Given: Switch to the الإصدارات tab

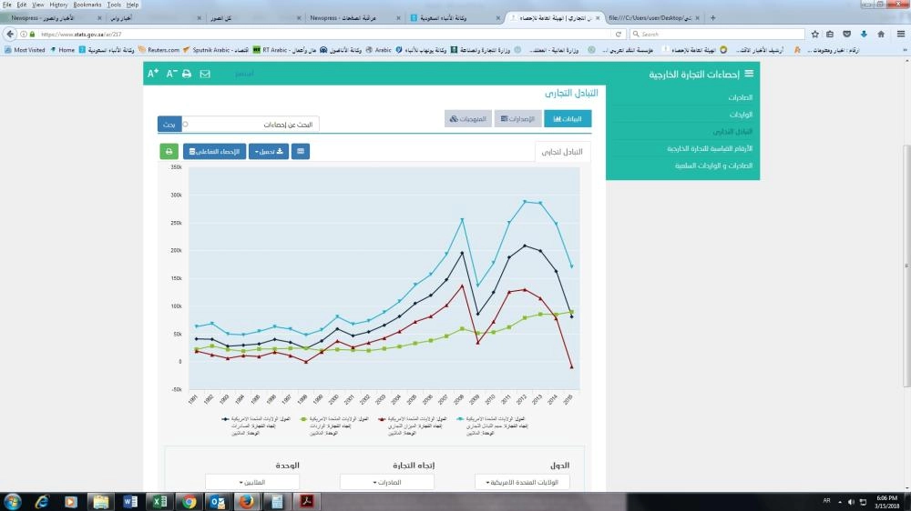Looking at the screenshot, I should [517, 119].
